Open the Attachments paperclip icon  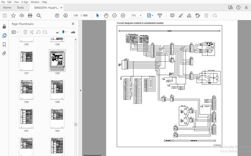point(4,53)
